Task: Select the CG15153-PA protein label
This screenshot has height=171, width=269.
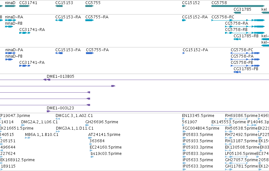Action: pos(68,50)
